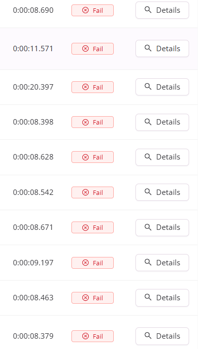Open Details for the 0:00:08.628 run
This screenshot has width=198, height=349.
point(163,157)
